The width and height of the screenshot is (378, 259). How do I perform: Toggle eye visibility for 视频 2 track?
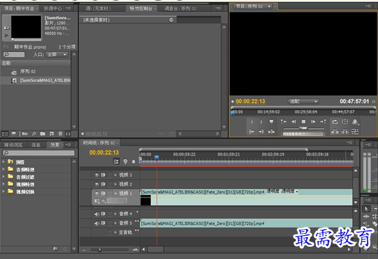click(97, 185)
